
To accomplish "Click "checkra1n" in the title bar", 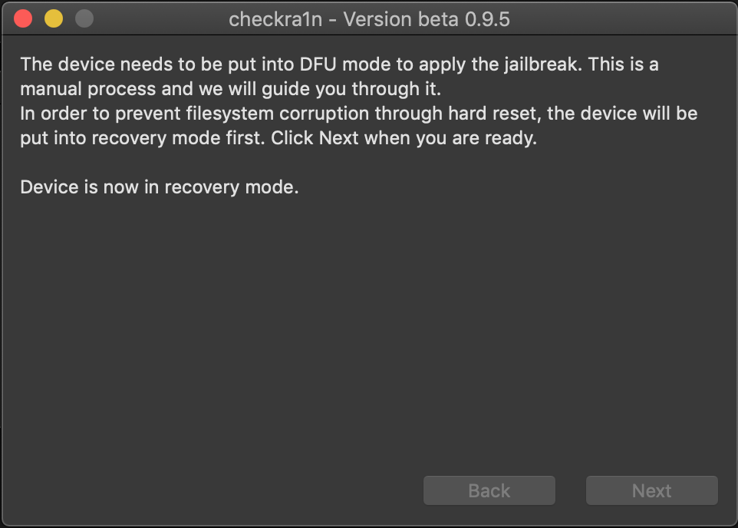I will (275, 18).
